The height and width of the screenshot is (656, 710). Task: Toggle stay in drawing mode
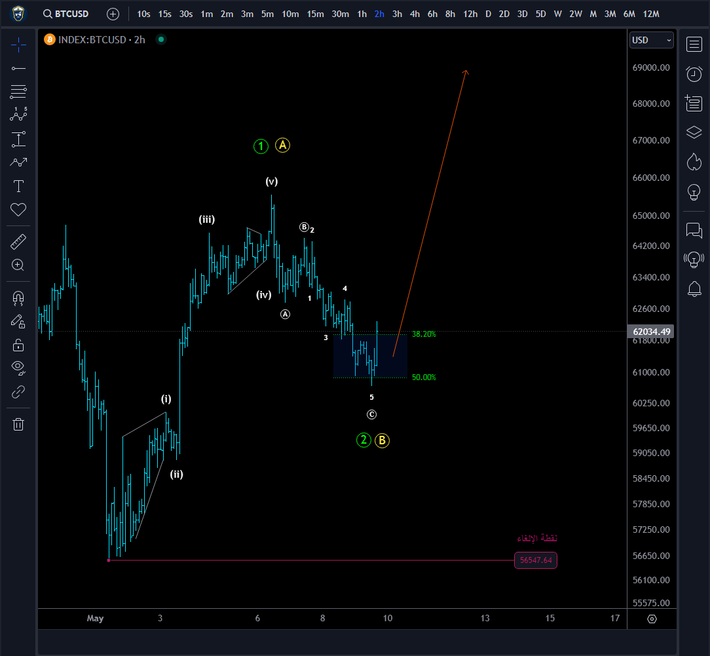18,322
